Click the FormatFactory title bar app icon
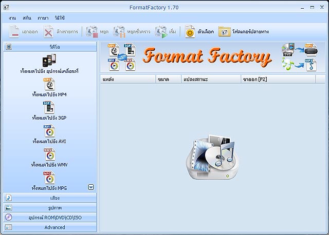 coord(6,7)
